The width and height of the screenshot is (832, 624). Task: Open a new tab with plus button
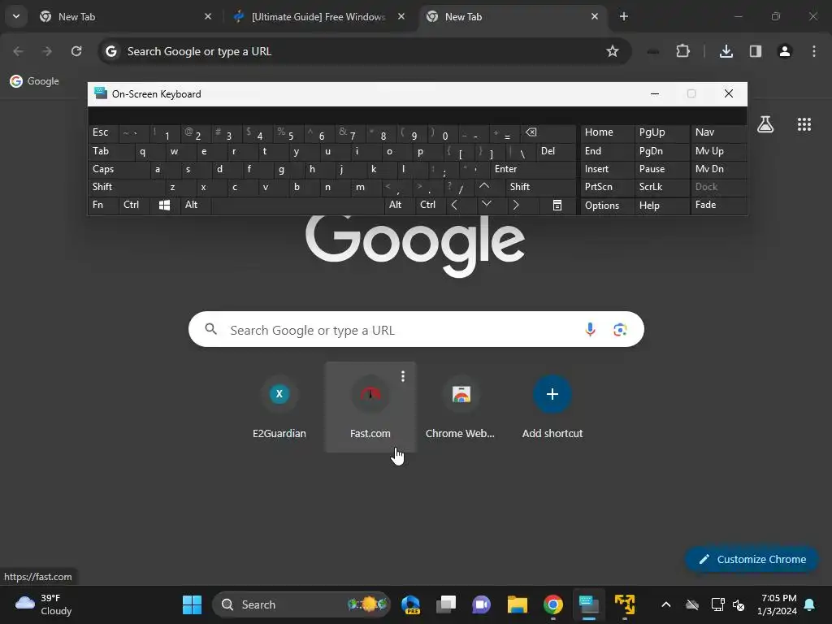tap(624, 16)
